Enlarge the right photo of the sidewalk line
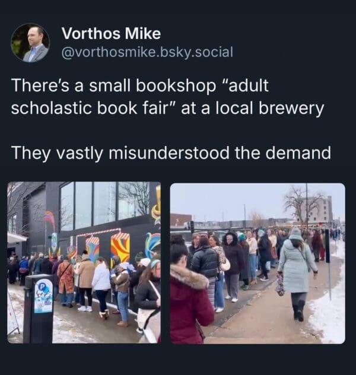This screenshot has height=375, width=356. pyautogui.click(x=258, y=263)
